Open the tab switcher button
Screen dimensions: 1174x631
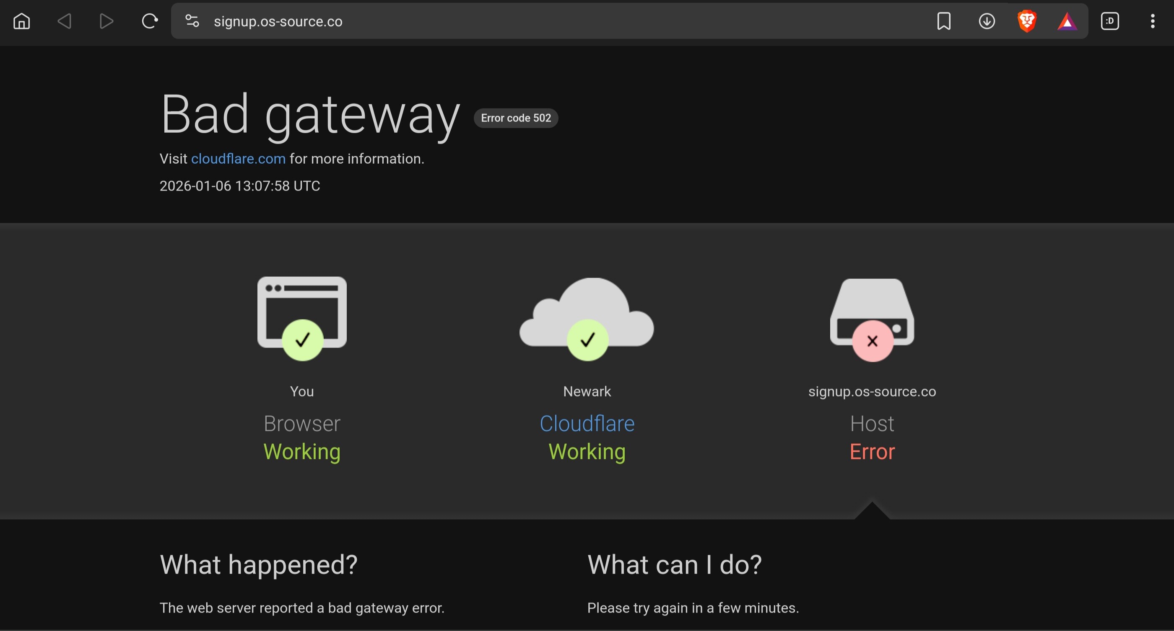pos(1110,21)
